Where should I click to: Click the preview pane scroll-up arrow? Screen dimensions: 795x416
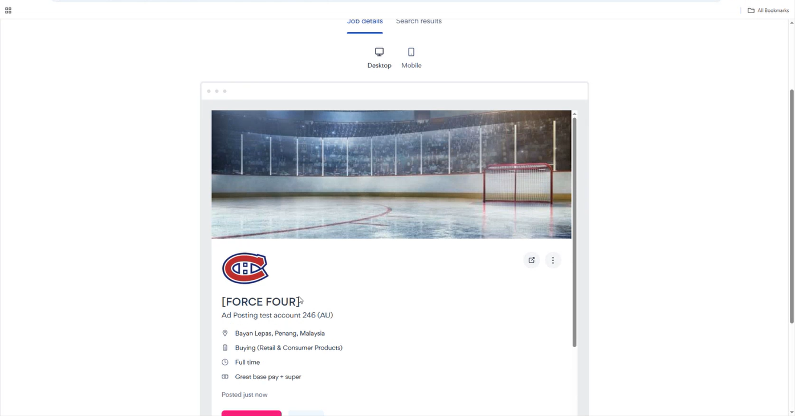[x=574, y=114]
